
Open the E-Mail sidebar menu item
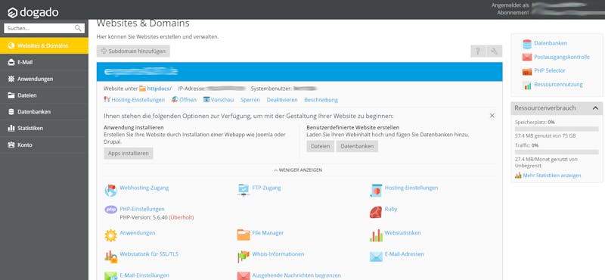[x=45, y=62]
